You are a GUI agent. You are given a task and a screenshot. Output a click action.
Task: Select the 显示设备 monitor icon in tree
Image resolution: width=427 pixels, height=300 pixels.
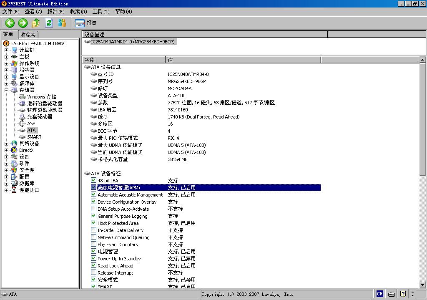15,77
